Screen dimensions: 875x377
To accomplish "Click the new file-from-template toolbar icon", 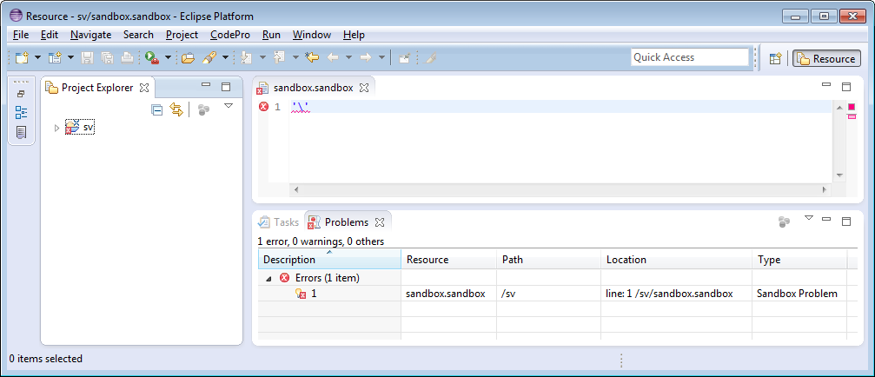I will pos(55,57).
